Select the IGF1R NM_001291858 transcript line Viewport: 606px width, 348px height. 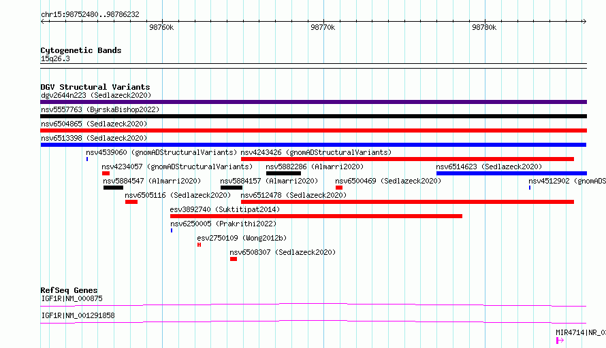click(313, 321)
